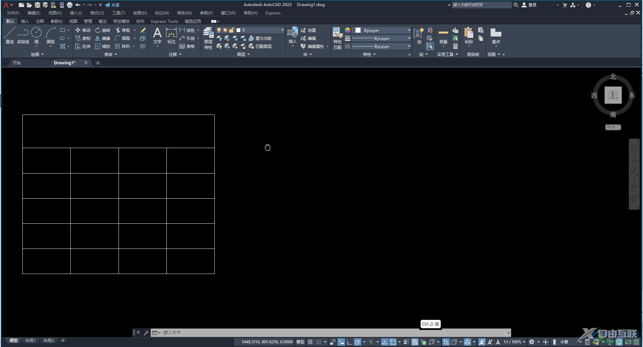
Task: Toggle object snap tracking in status bar
Action: click(384, 342)
